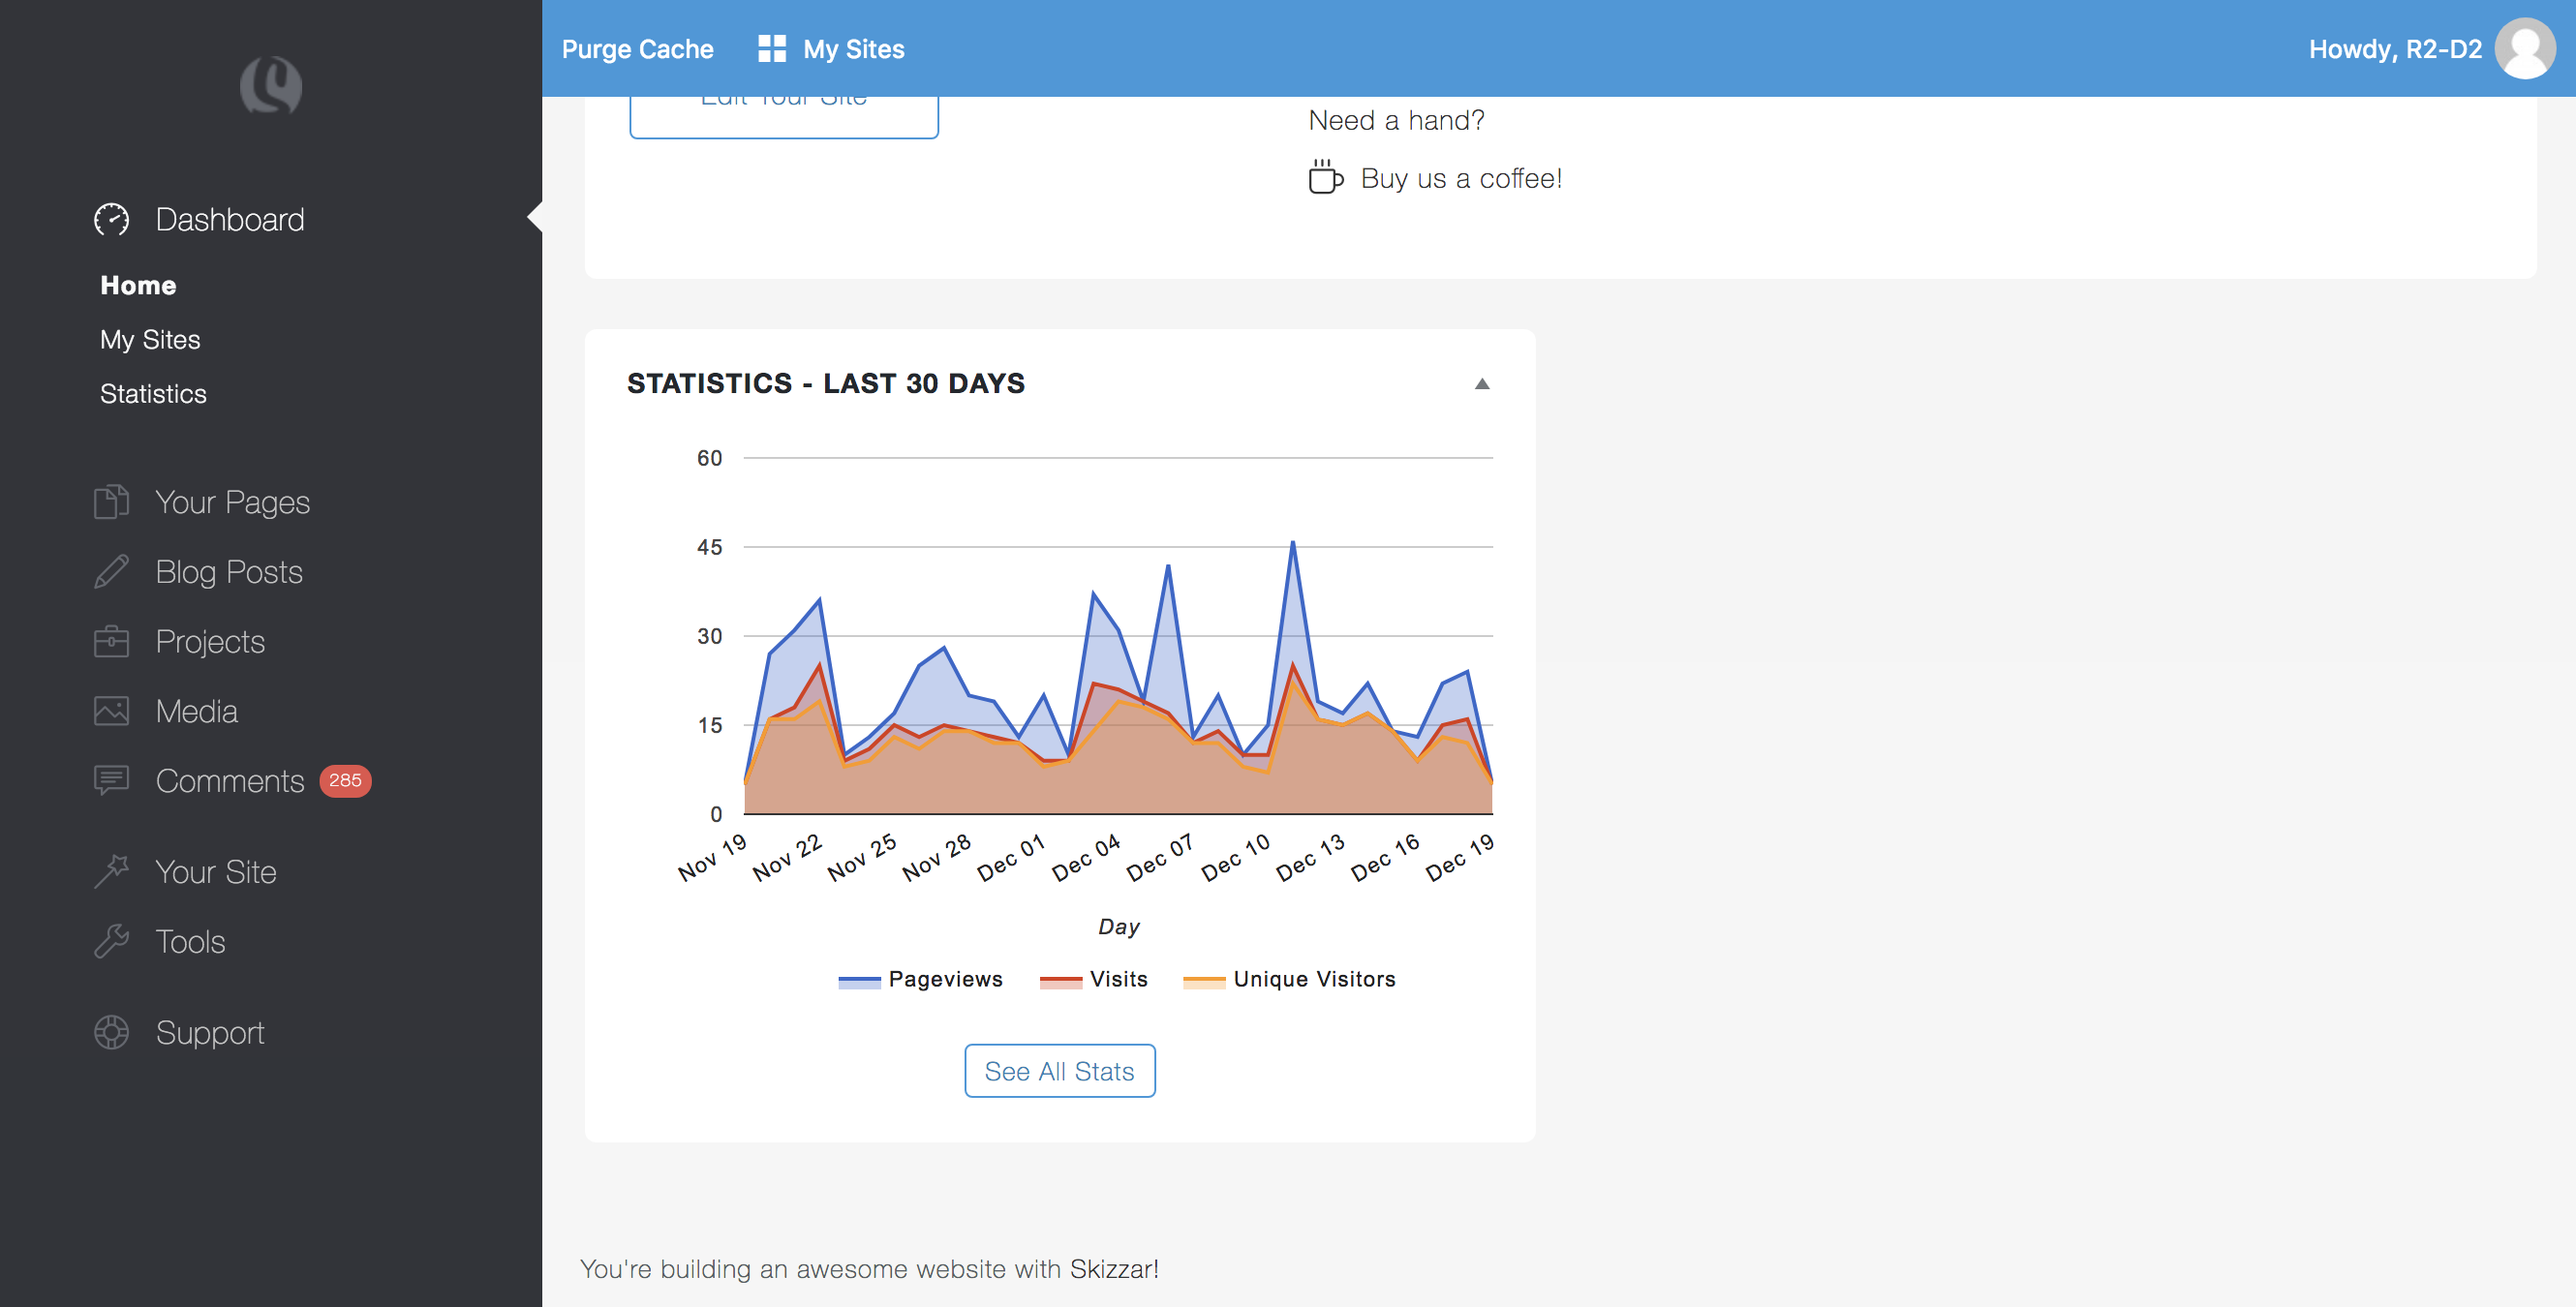Open My Sites from the sidebar menu
The height and width of the screenshot is (1307, 2576).
150,339
